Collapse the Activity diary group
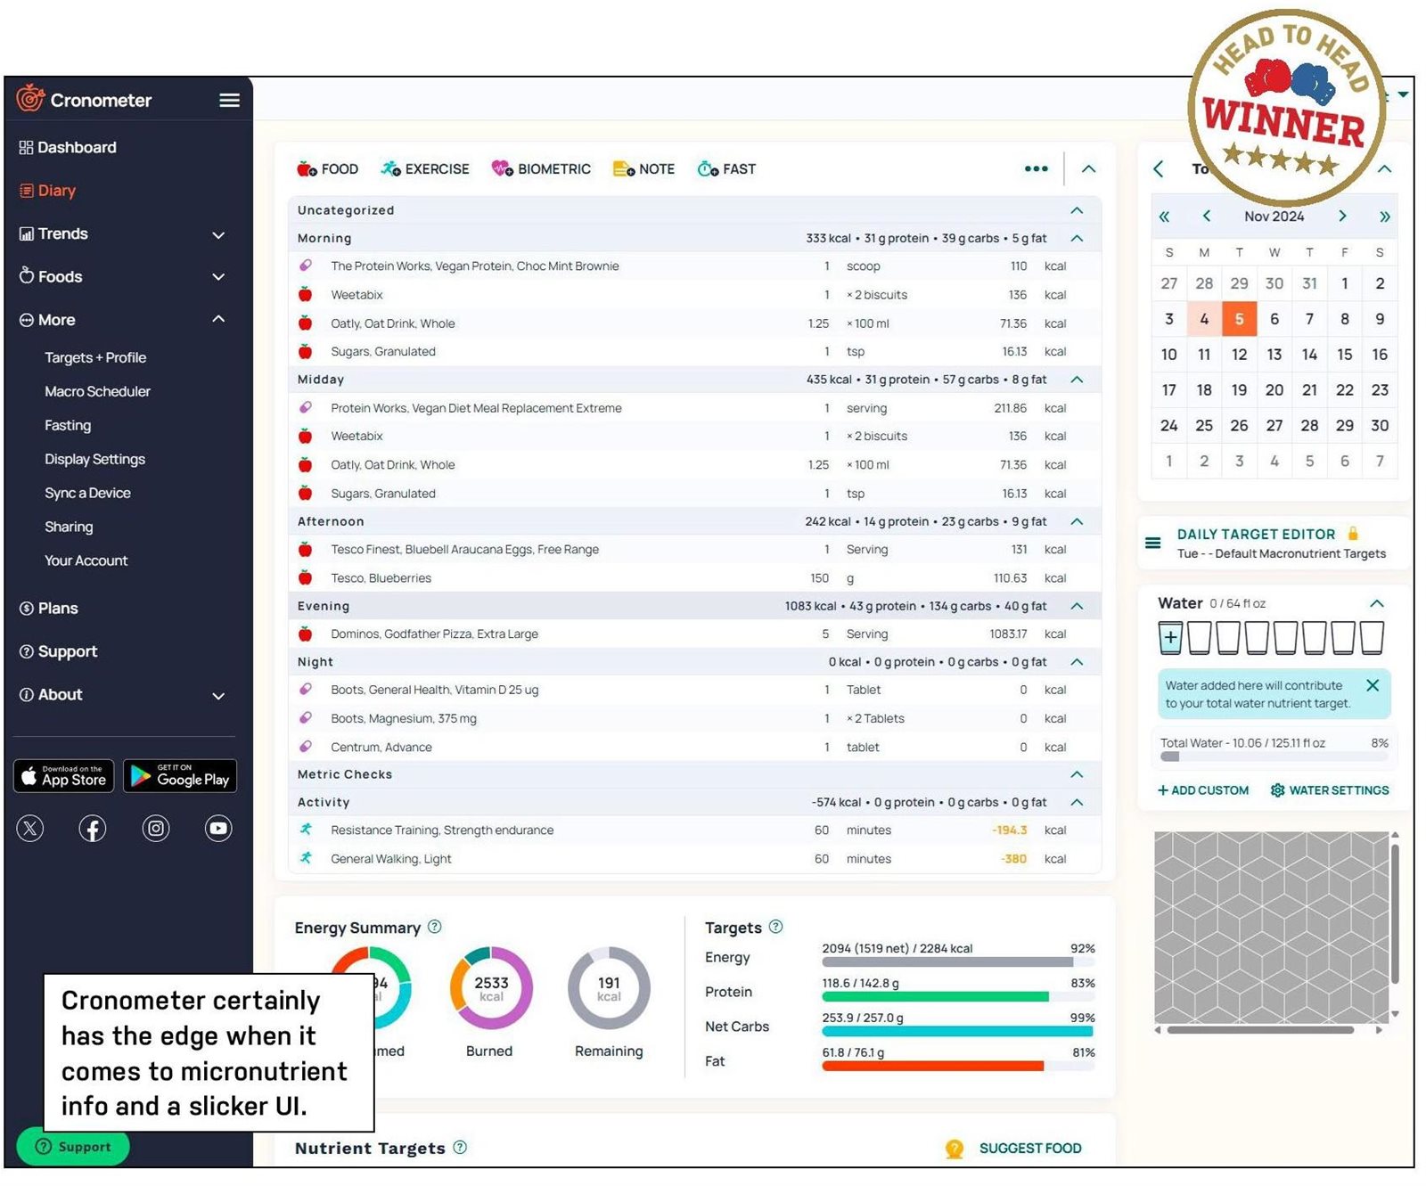 1077,803
